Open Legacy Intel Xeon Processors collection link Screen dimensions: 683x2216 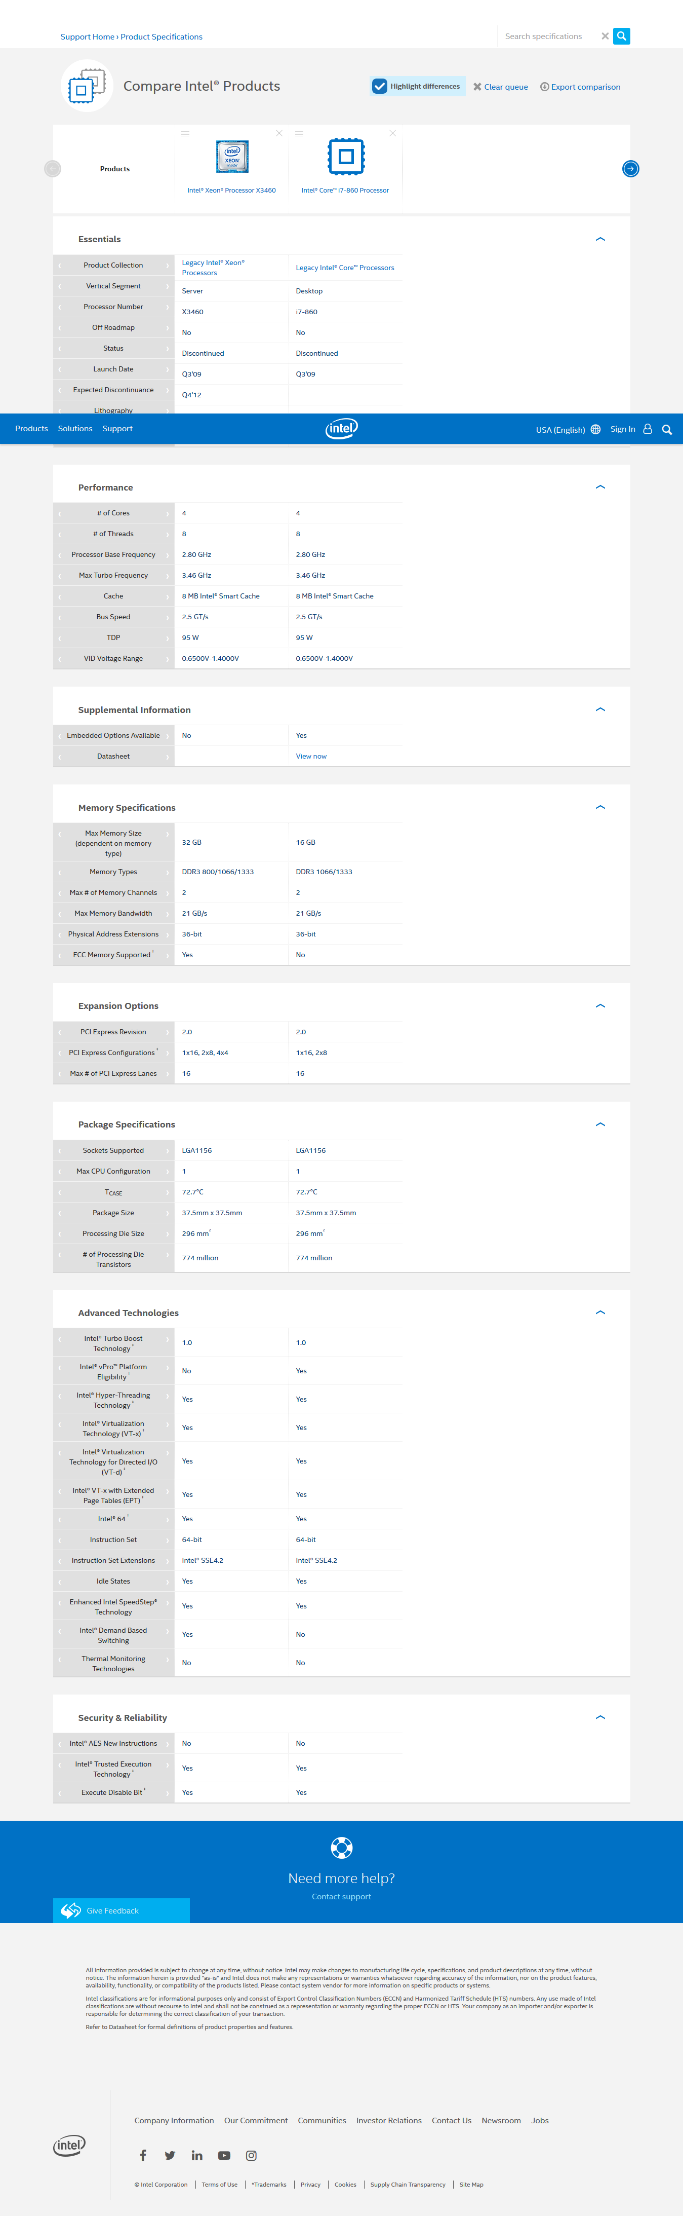pos(213,268)
